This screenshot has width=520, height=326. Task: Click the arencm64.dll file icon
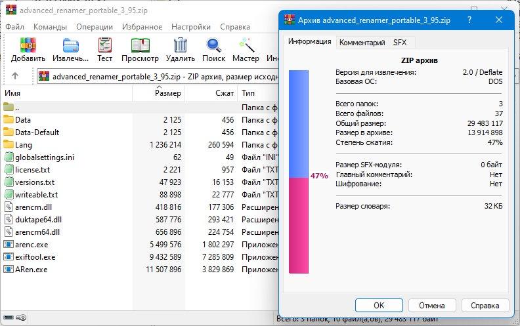(9, 232)
